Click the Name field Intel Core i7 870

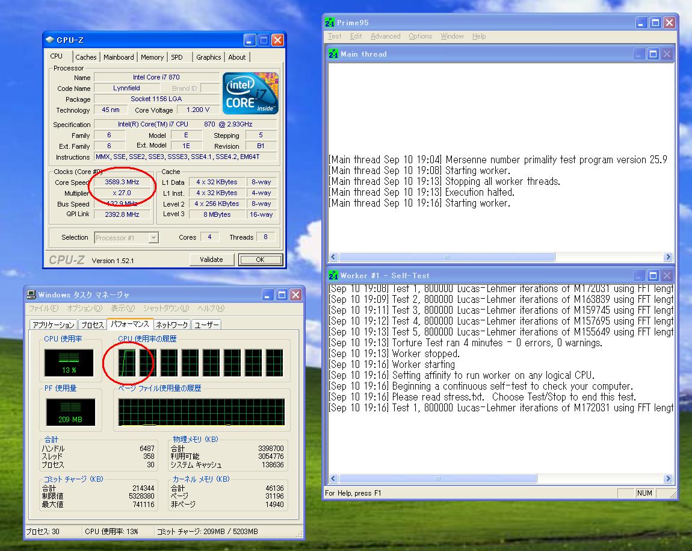(156, 77)
